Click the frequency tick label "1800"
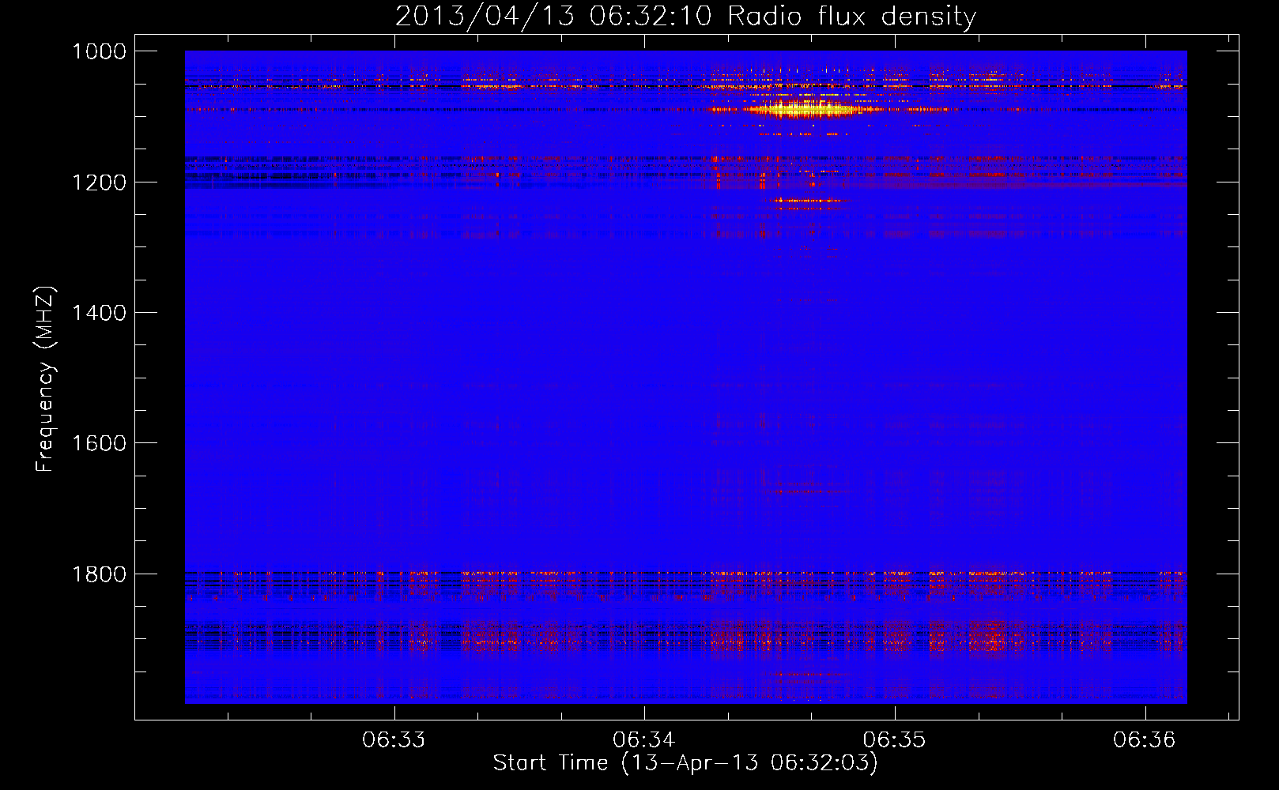 [99, 574]
